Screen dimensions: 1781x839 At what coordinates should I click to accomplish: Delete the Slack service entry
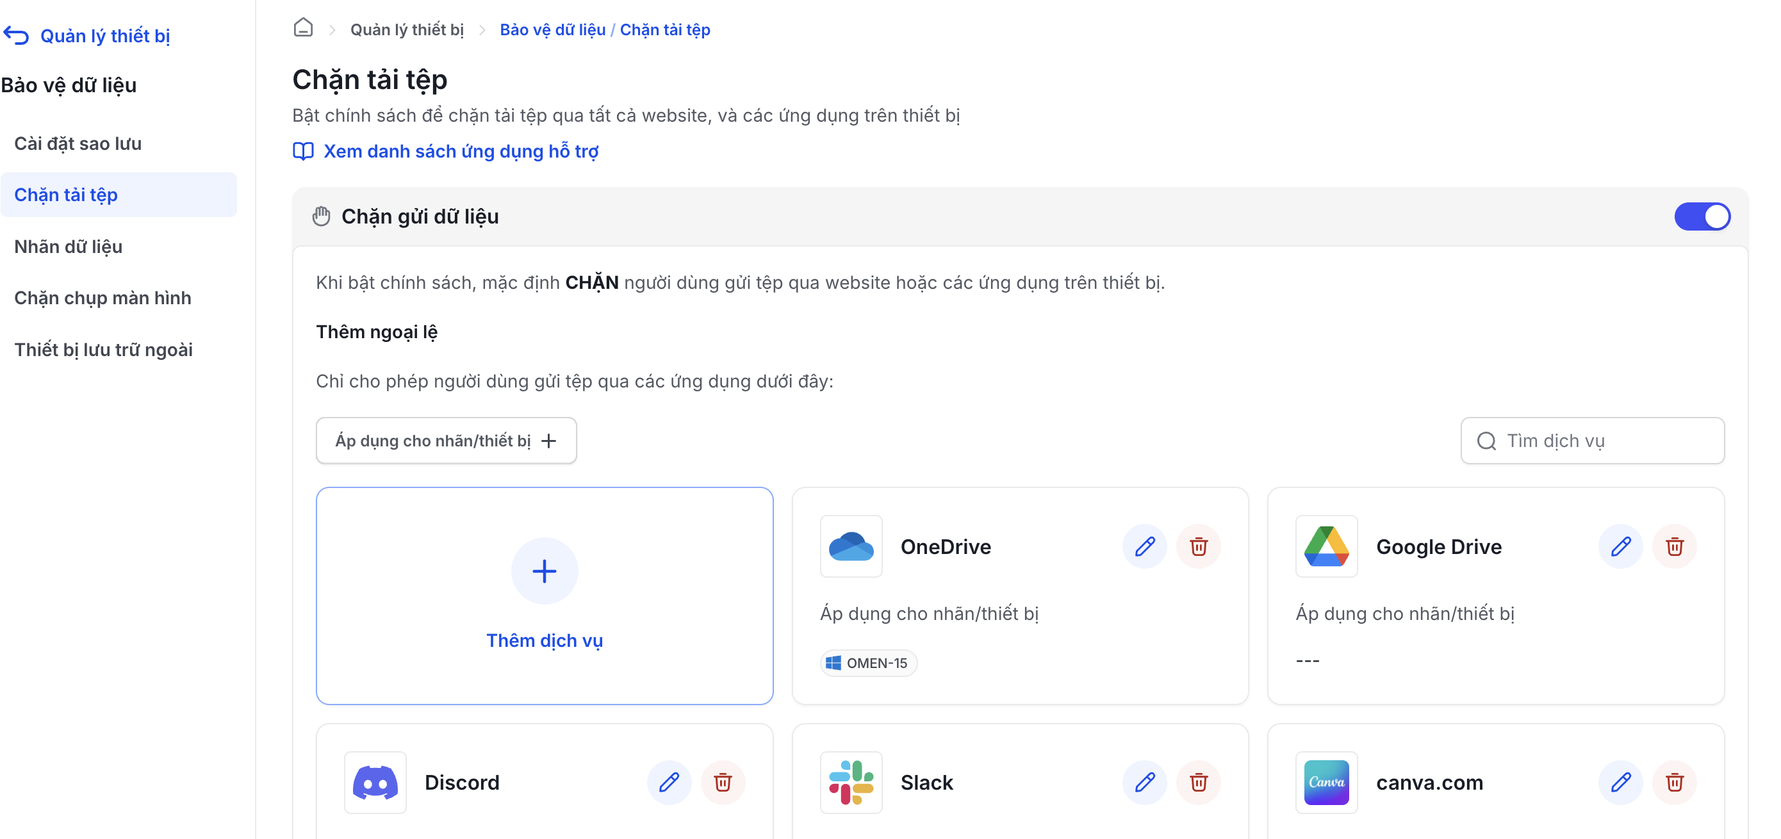(1198, 783)
